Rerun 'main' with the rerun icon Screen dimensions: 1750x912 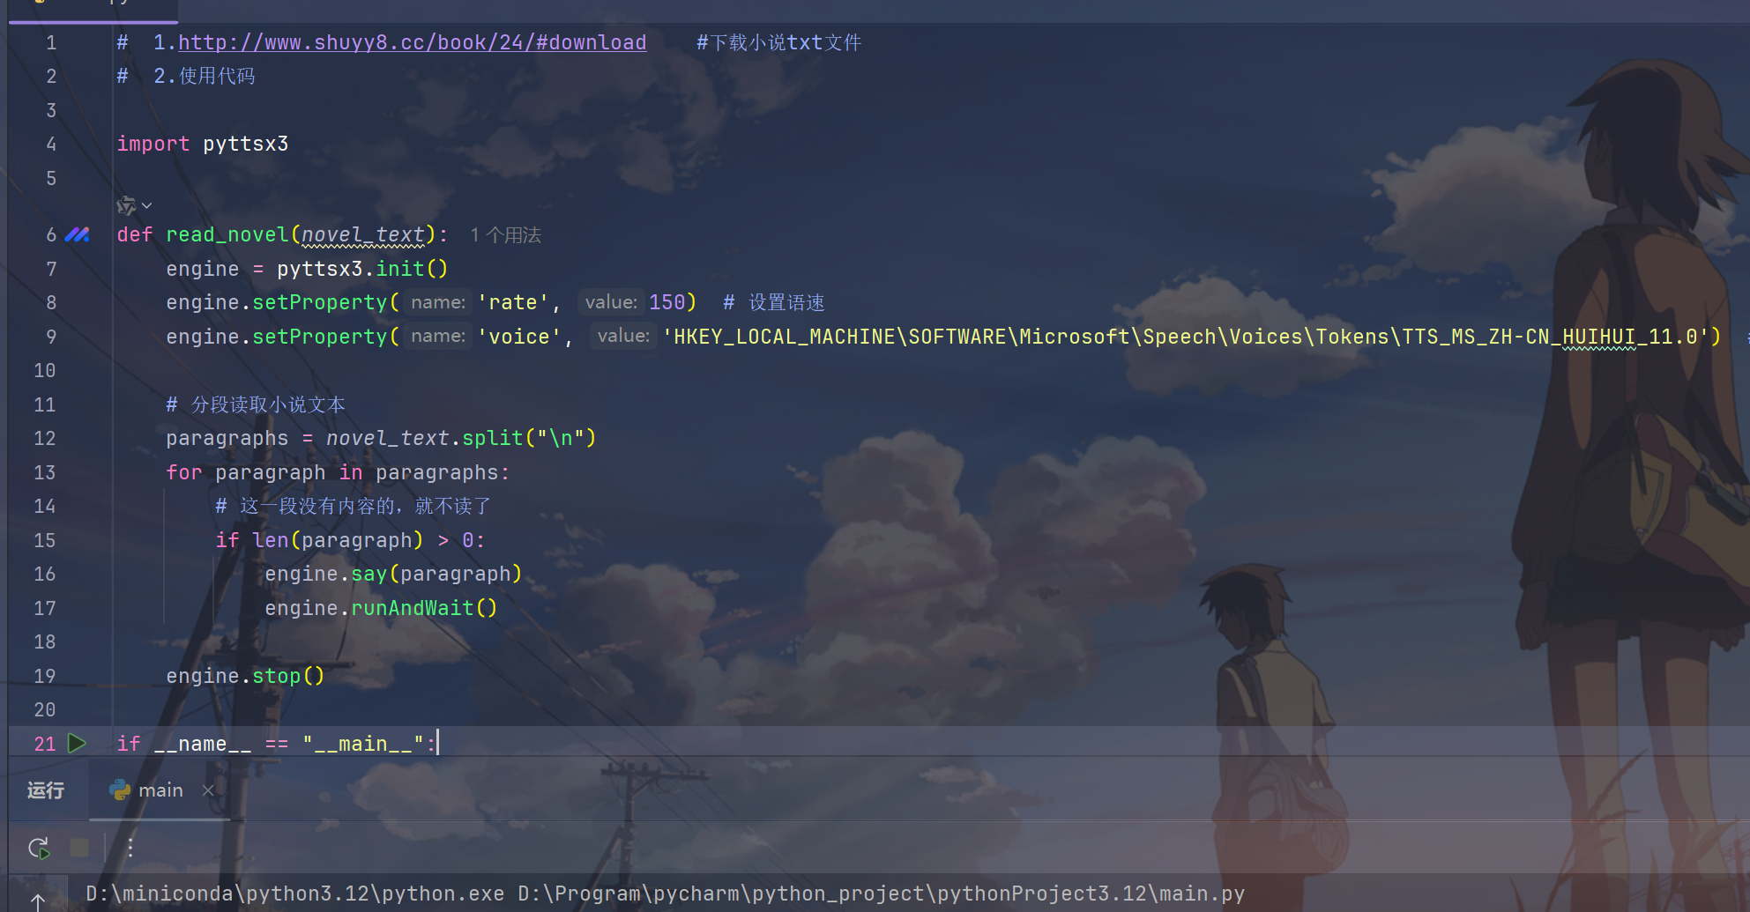[39, 848]
